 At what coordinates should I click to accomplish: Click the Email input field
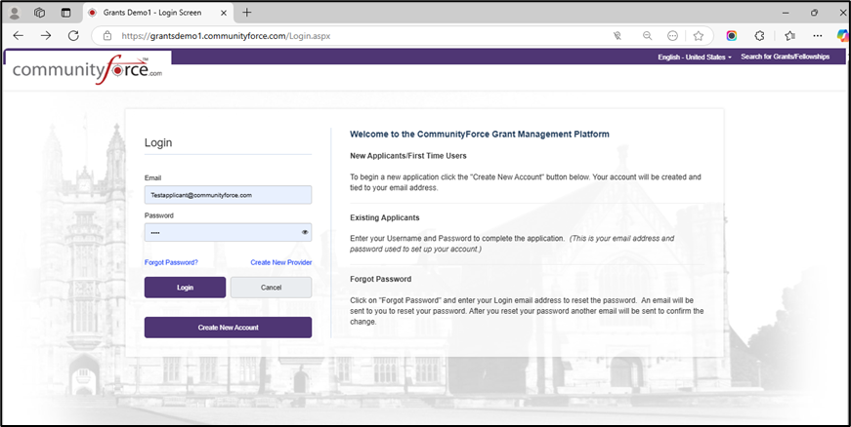click(228, 195)
